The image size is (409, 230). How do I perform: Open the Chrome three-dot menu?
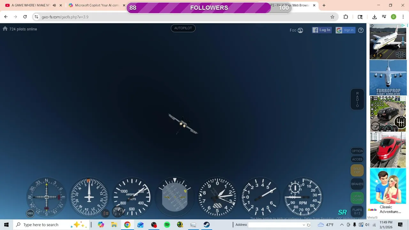(403, 17)
